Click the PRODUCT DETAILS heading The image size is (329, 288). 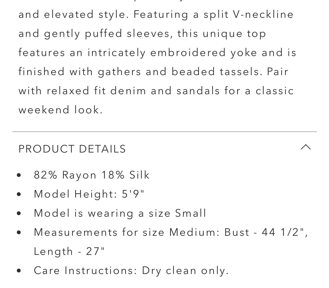pyautogui.click(x=72, y=149)
